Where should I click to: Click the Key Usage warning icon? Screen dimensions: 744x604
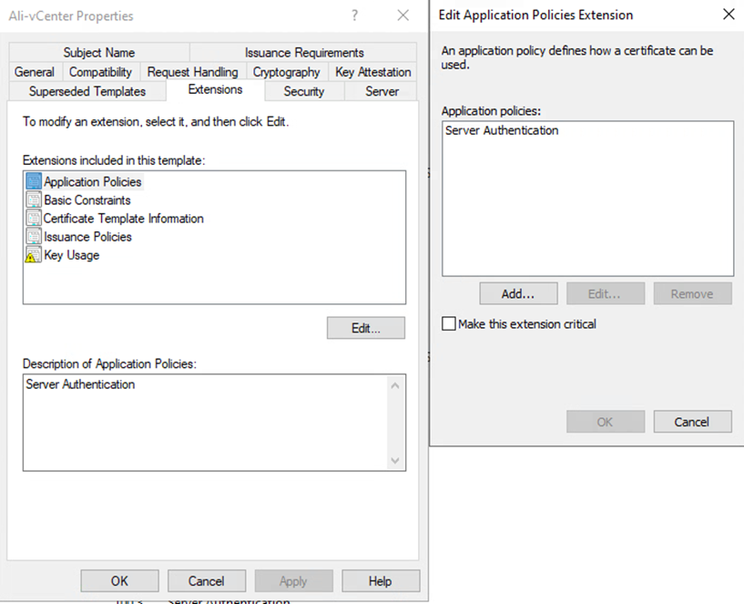coord(34,256)
